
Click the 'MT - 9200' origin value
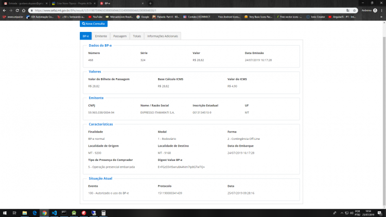point(95,153)
